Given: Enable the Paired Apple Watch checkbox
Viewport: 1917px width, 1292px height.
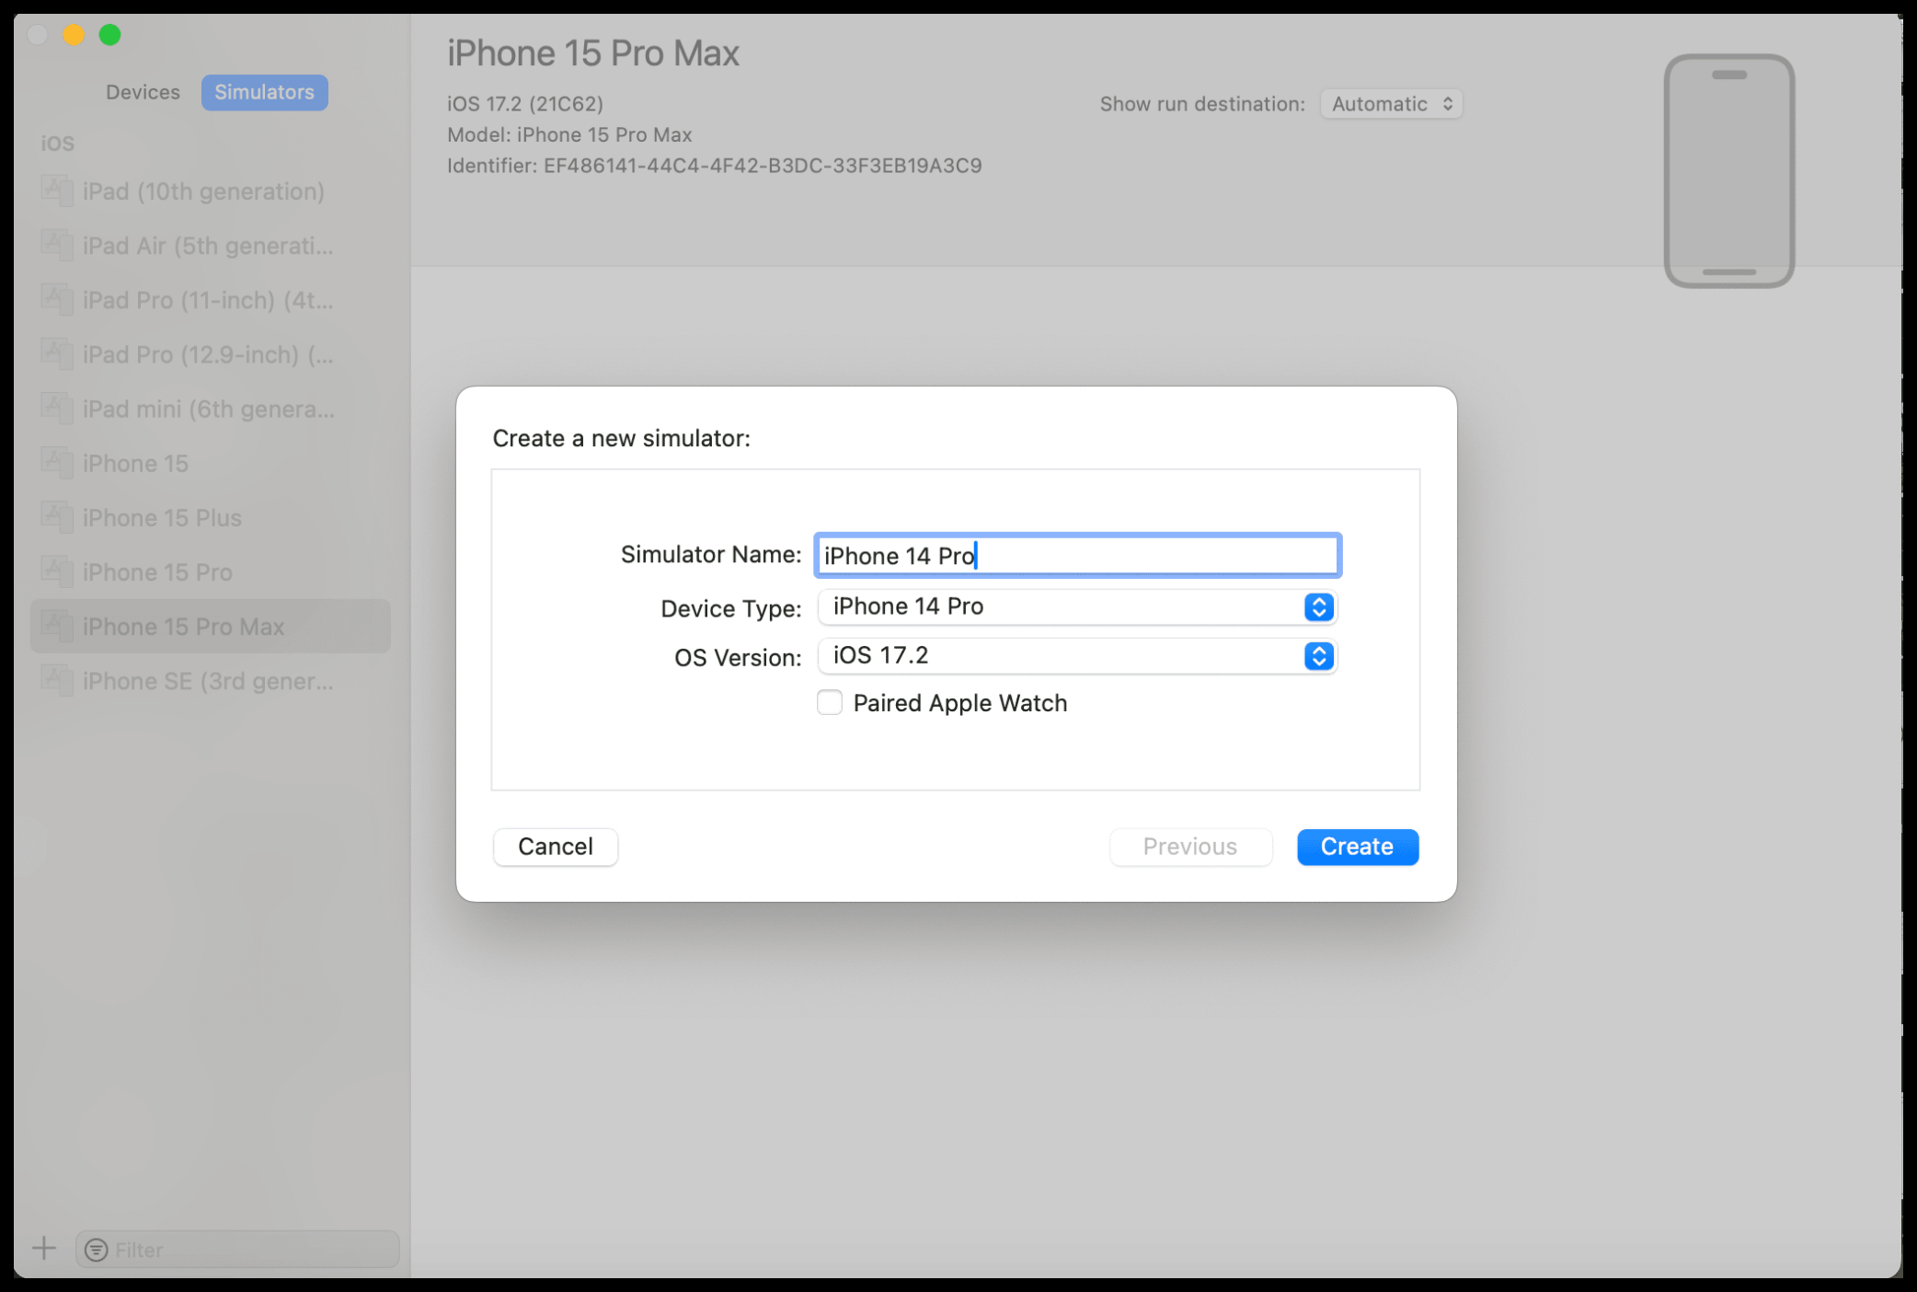Looking at the screenshot, I should tap(830, 703).
